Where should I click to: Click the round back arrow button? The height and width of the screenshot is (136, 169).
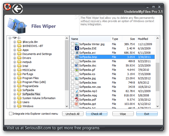pyautogui.click(x=17, y=9)
